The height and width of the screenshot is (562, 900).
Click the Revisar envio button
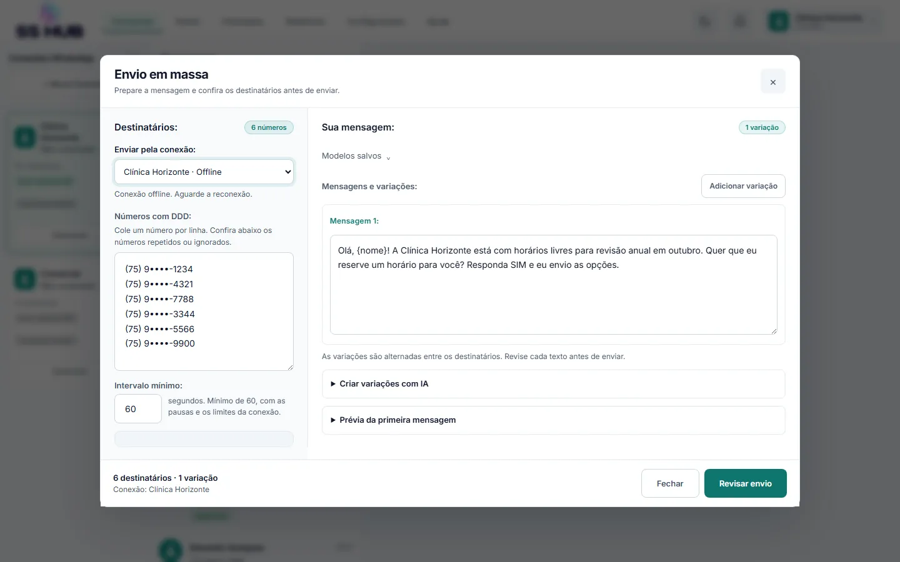[745, 483]
